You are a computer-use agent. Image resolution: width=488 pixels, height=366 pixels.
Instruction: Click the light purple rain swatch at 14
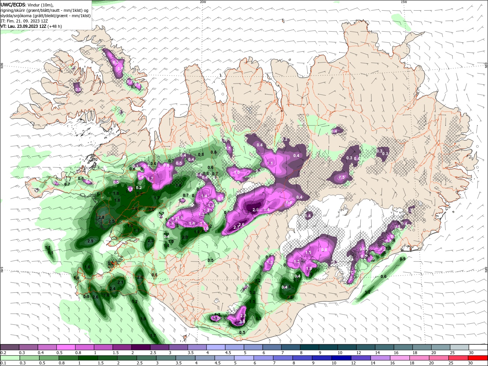[380, 358]
